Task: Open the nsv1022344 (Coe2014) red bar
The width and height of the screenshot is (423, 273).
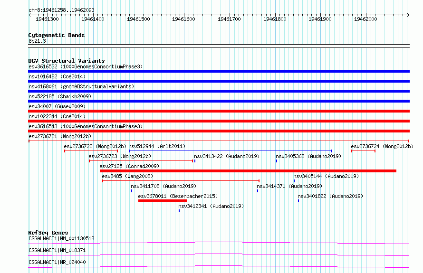Action: point(219,121)
